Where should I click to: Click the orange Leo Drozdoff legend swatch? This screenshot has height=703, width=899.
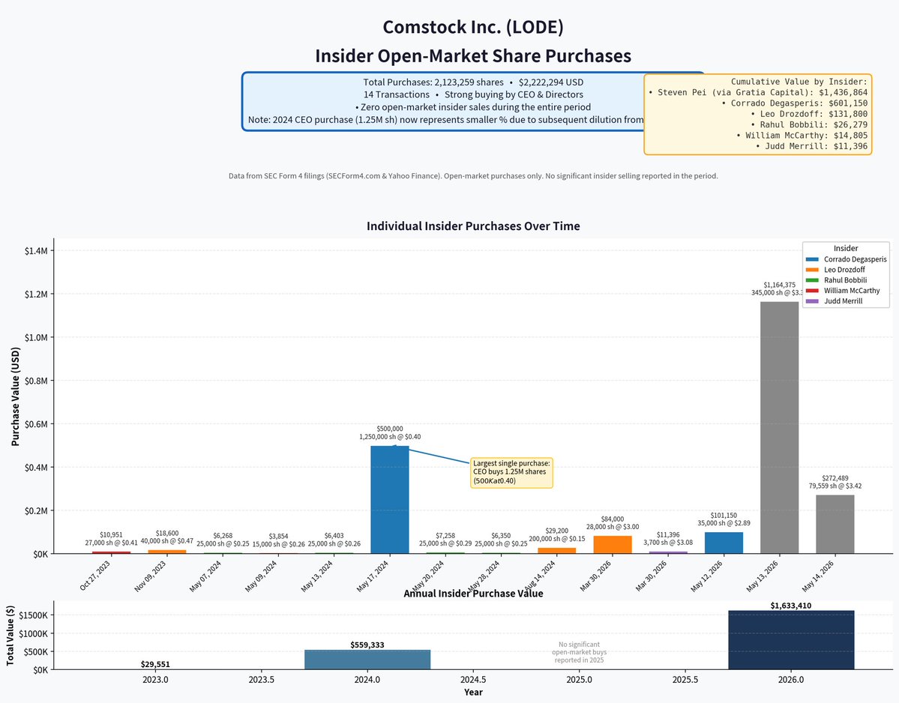tap(812, 270)
